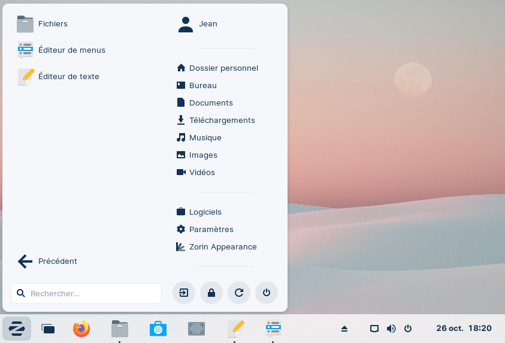Click the eject icon in system tray
This screenshot has width=505, height=343.
[344, 329]
